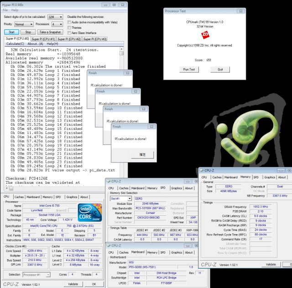This screenshot has height=288, width=292.
Task: Open Mainboard tab in CPU-Z CPU window
Action: [33, 197]
